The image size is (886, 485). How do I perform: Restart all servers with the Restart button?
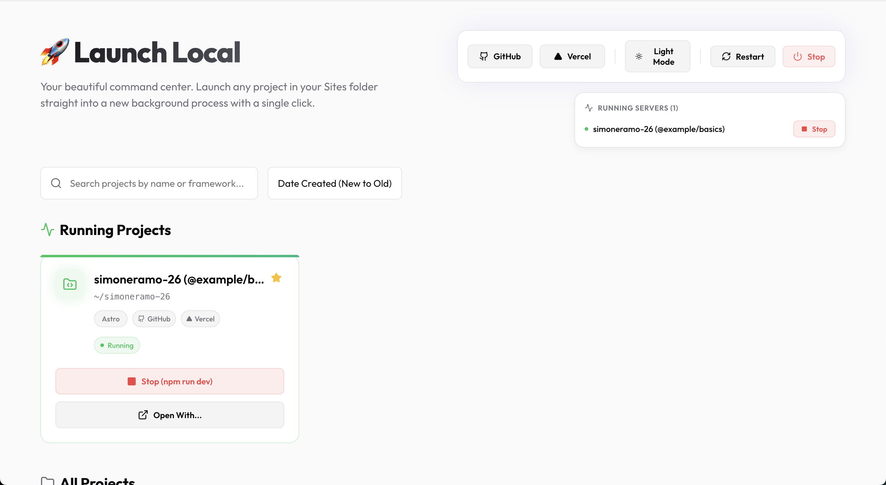pos(743,56)
